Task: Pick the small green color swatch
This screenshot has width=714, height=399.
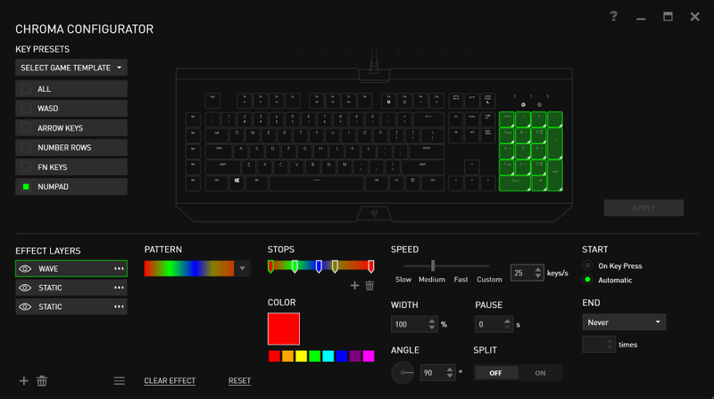Action: [315, 356]
